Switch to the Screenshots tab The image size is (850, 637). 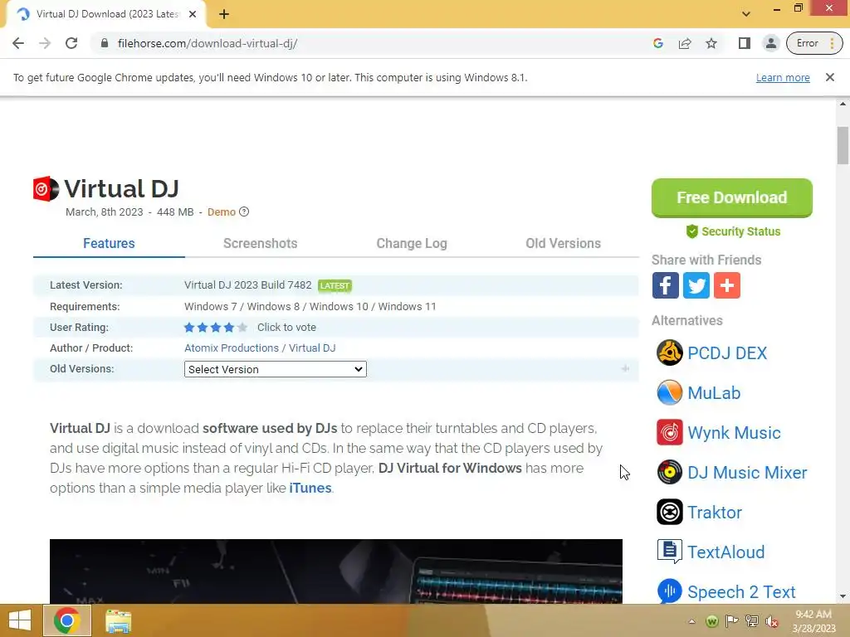pyautogui.click(x=260, y=243)
